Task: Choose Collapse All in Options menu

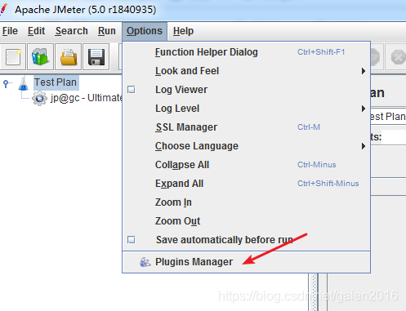Action: pos(246,165)
